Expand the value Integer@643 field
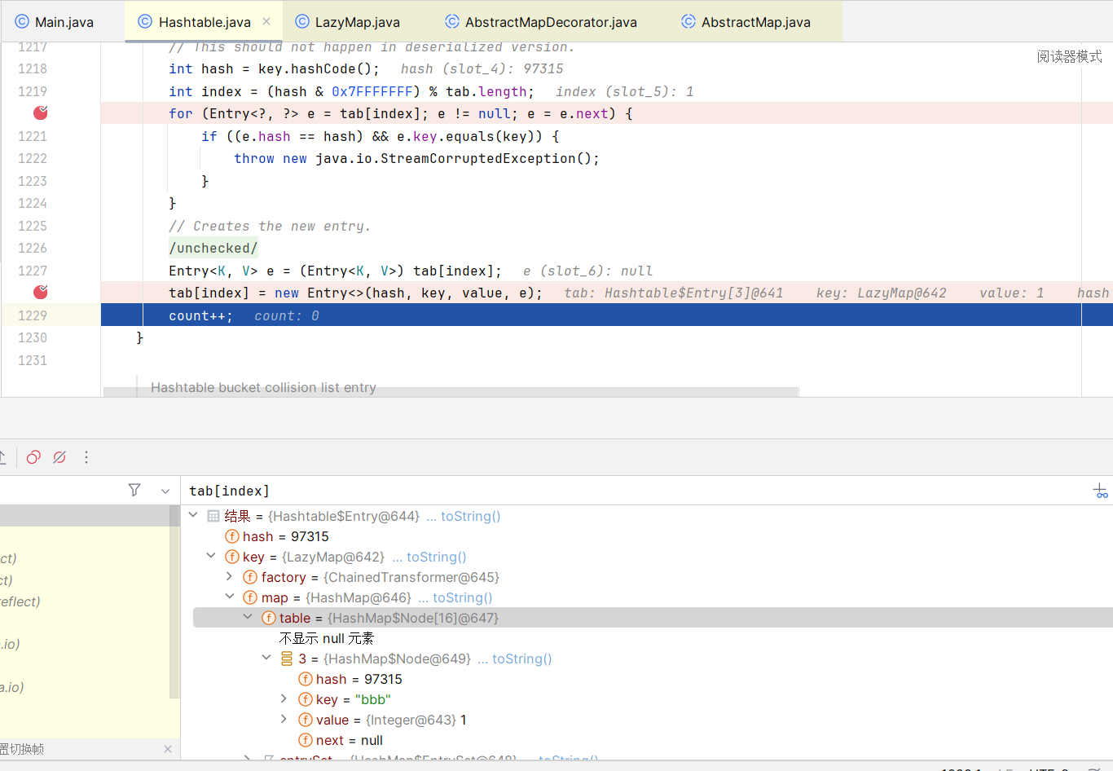Viewport: 1113px width, 771px height. pyautogui.click(x=284, y=719)
